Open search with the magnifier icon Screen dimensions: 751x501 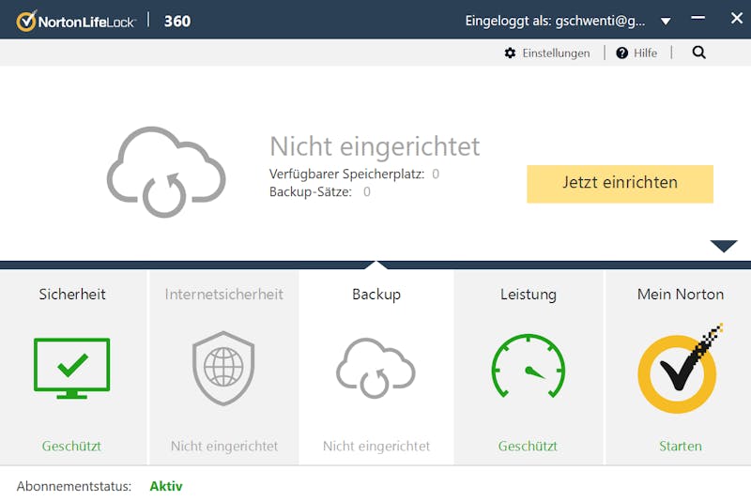698,53
